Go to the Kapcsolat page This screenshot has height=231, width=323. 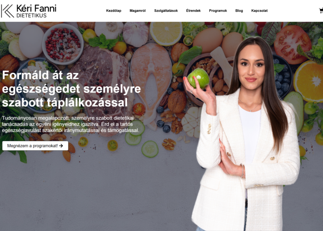[259, 11]
